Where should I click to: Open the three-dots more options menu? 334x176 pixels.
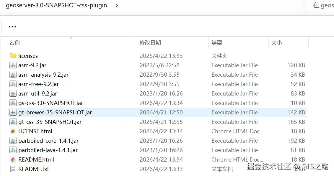pos(12,27)
